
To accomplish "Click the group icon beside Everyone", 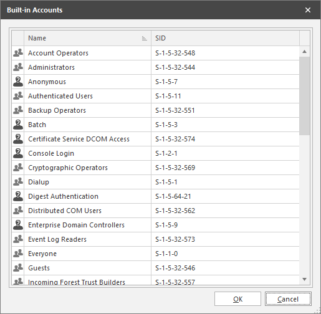I will pos(18,254).
